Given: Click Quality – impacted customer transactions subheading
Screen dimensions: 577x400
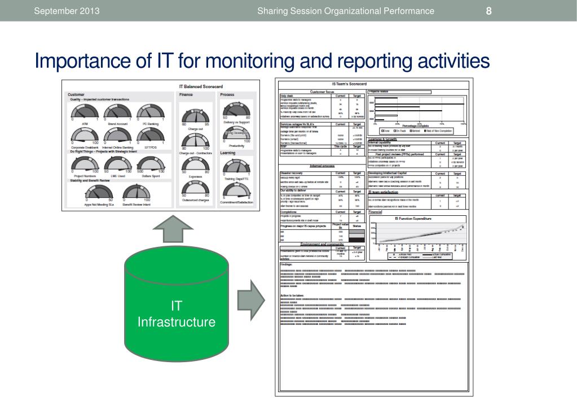Looking at the screenshot, I should pos(100,99).
